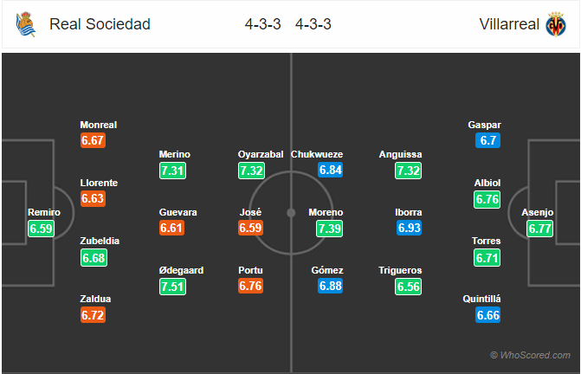This screenshot has height=374, width=581.
Task: Select Moreno's 7.39 rating badge
Action: tap(329, 229)
